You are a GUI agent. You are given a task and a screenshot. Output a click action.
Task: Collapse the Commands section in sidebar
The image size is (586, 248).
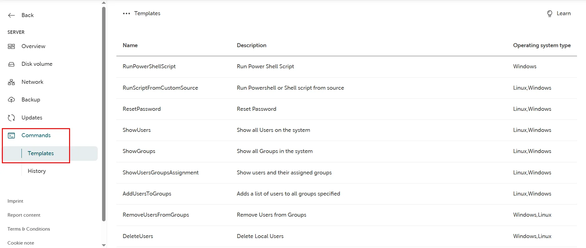pos(36,135)
